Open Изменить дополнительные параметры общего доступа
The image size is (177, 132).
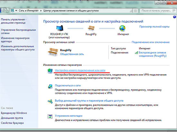(x=18, y=48)
